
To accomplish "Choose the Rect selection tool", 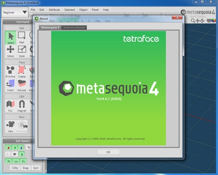I will 22,38.
